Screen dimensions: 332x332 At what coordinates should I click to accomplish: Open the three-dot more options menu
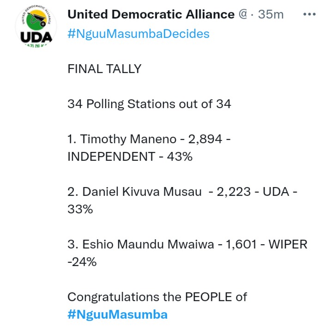coord(309,14)
